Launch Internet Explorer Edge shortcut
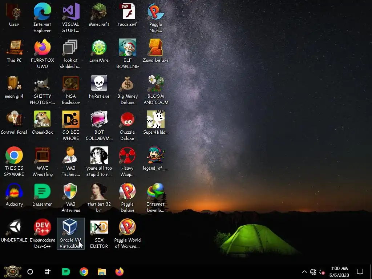 click(x=42, y=18)
